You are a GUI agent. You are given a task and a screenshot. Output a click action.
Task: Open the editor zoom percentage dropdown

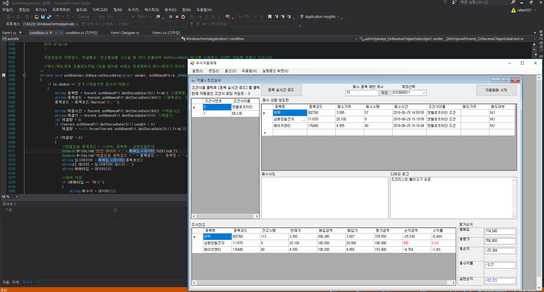pos(17,197)
